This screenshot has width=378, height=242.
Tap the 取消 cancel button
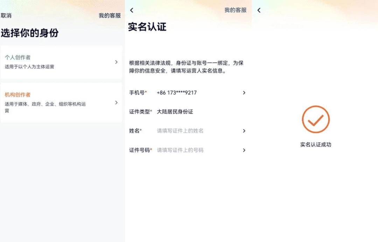click(6, 16)
